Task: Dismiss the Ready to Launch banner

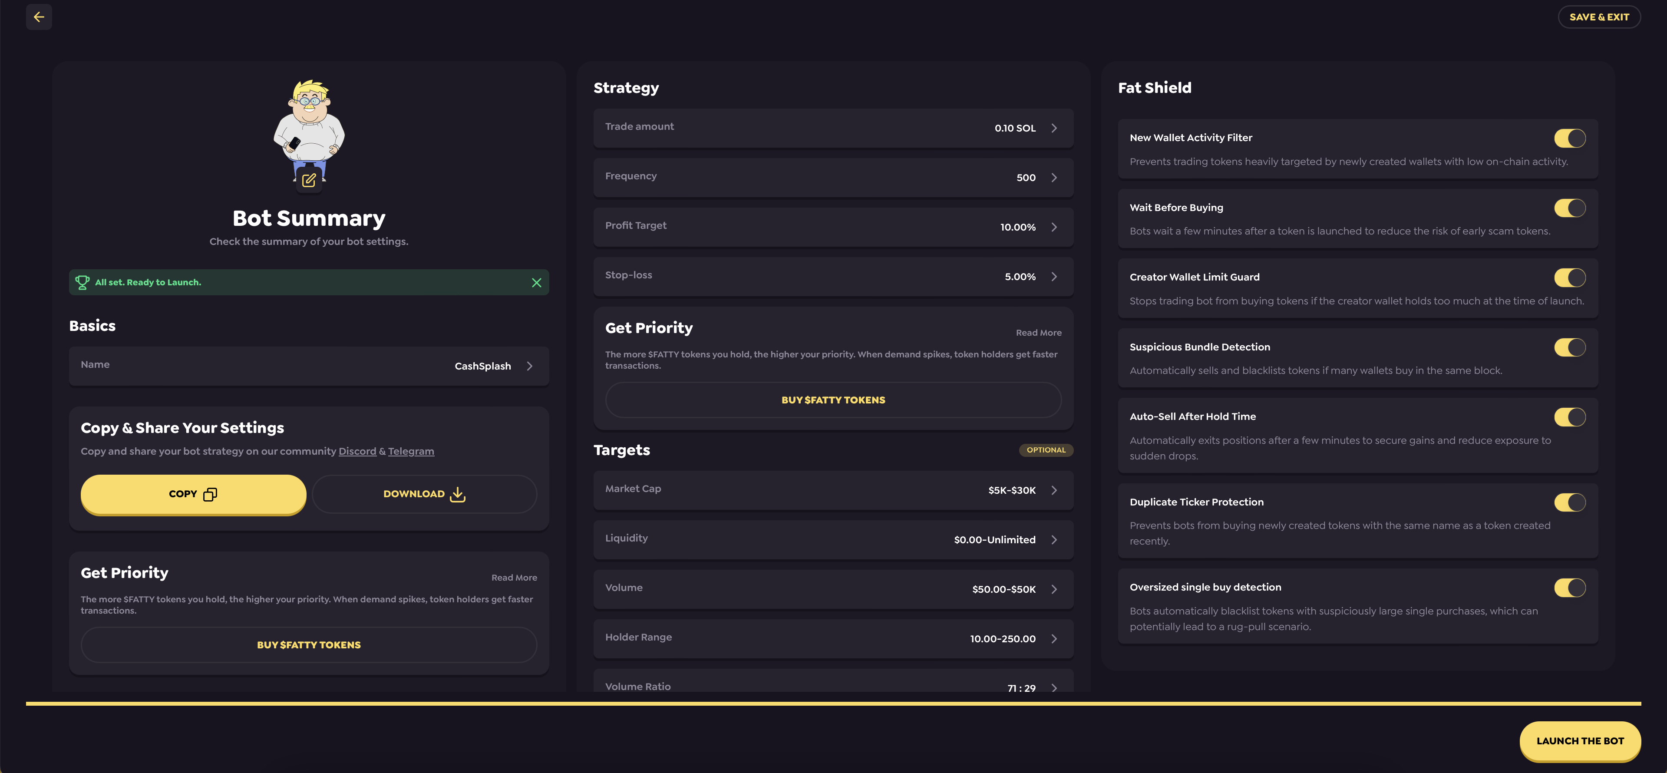Action: (536, 282)
